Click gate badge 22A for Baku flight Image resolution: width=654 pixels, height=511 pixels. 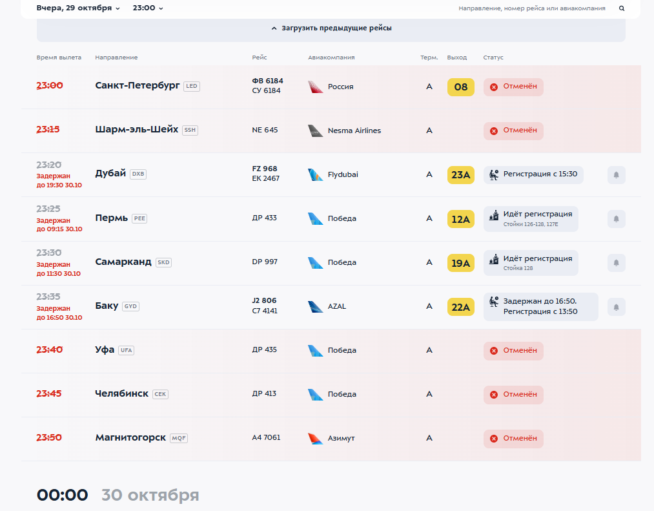coord(460,308)
